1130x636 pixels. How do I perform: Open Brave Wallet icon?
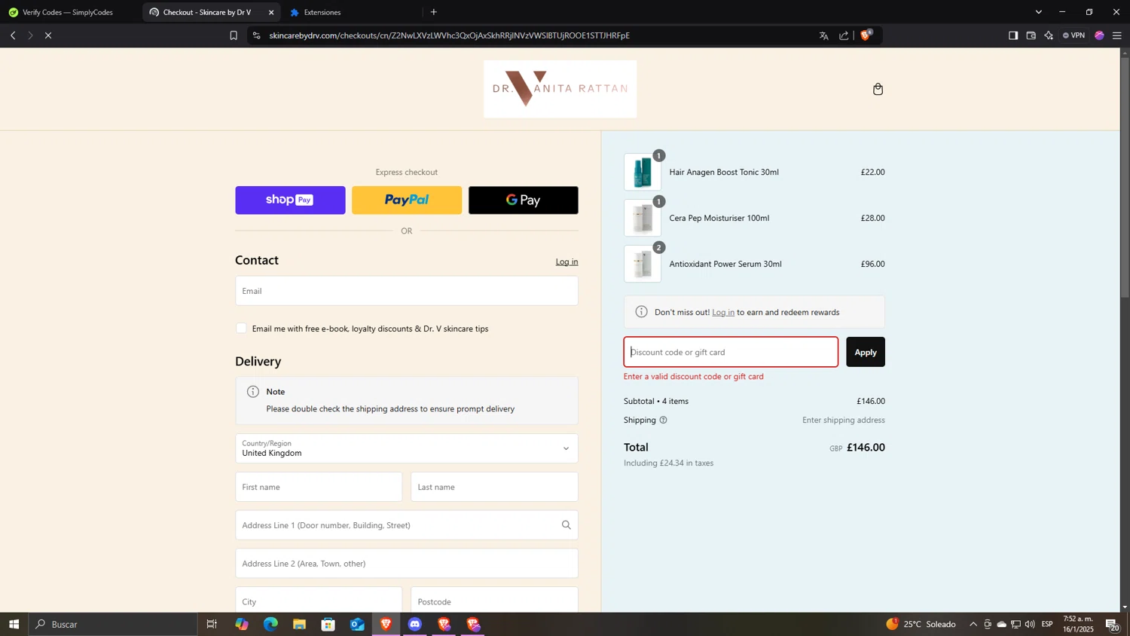click(1031, 35)
